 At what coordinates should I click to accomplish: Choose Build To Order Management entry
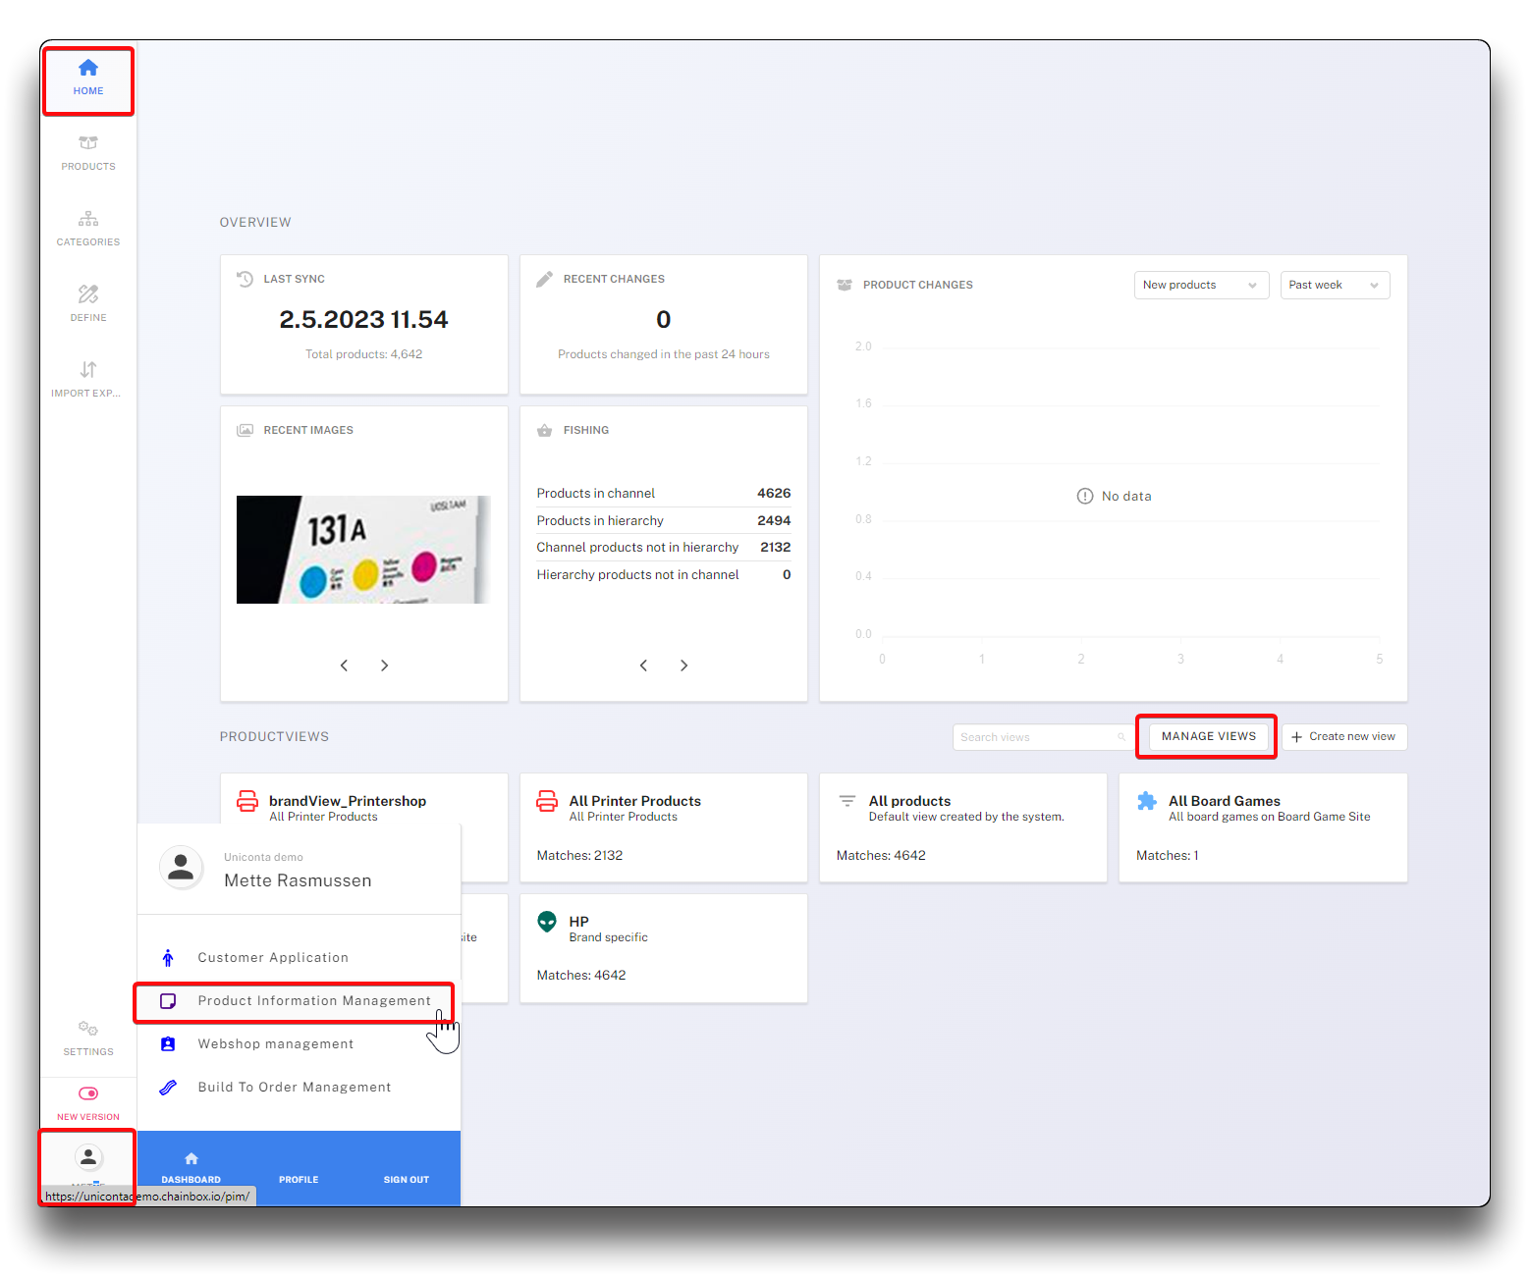point(295,1088)
